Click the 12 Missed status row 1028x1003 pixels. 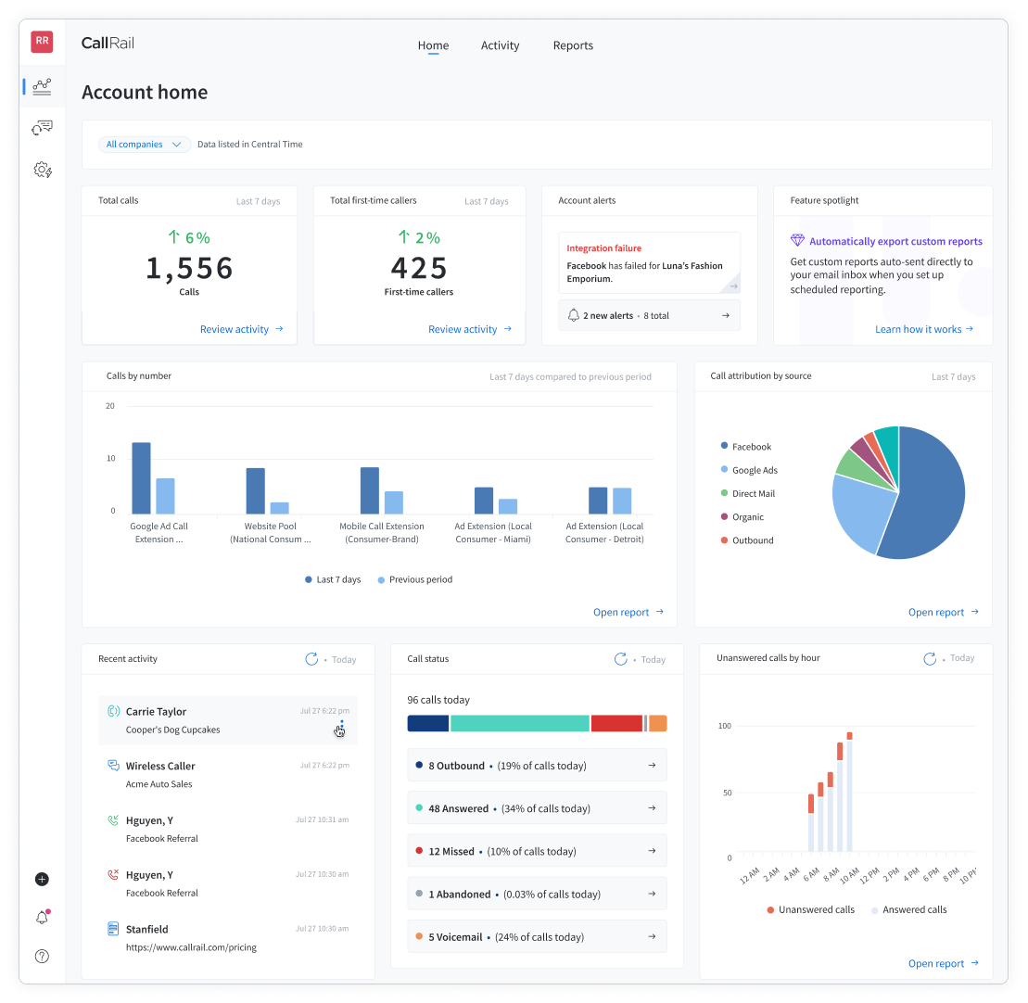point(537,850)
